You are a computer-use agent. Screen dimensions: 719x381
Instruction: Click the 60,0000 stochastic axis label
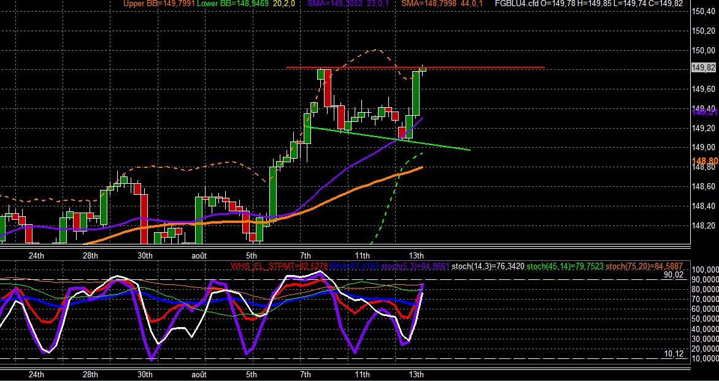coord(706,309)
